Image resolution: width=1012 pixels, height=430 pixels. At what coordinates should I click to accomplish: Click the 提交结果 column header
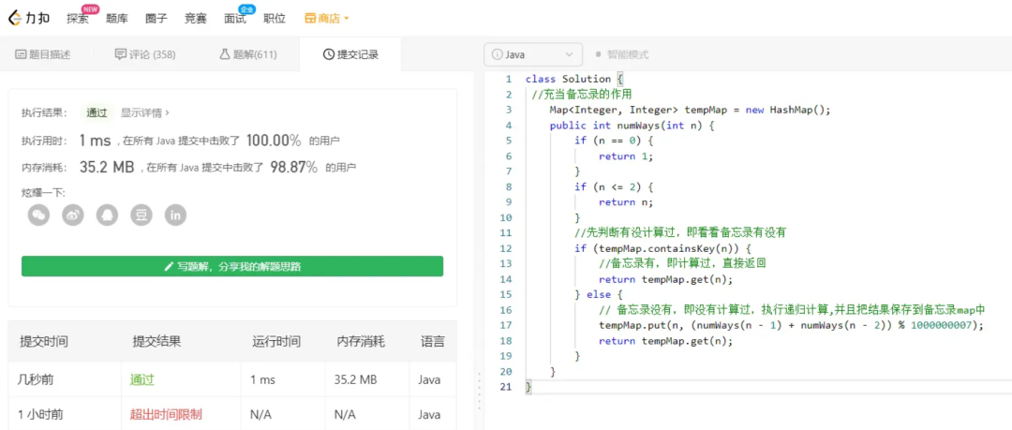156,342
